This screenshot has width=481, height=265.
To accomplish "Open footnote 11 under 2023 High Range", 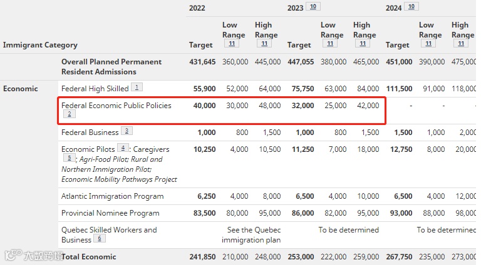I will tap(363, 44).
